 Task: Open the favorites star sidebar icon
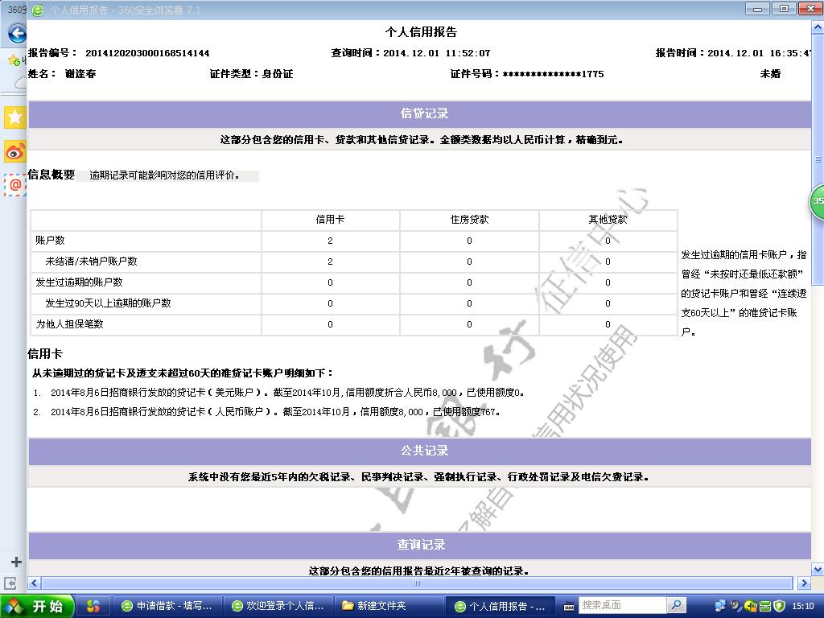click(x=14, y=117)
